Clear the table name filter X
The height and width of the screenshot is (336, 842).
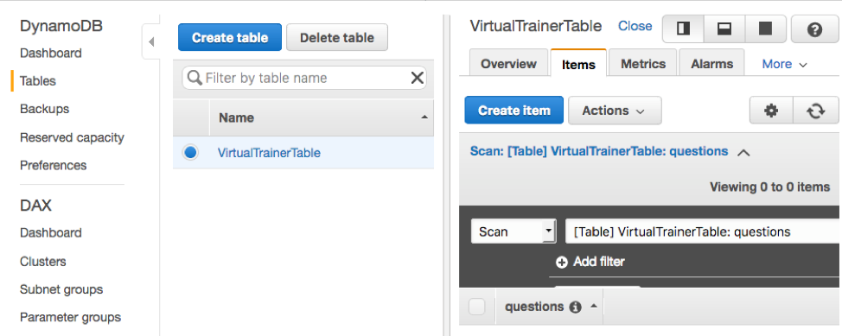coord(418,79)
